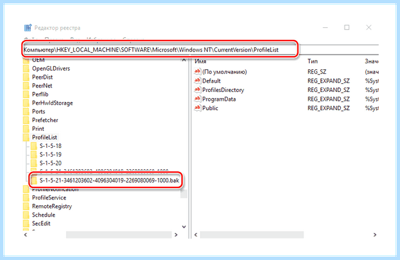Select the Prefetcher folder icon
The image size is (400, 260).
(26, 120)
